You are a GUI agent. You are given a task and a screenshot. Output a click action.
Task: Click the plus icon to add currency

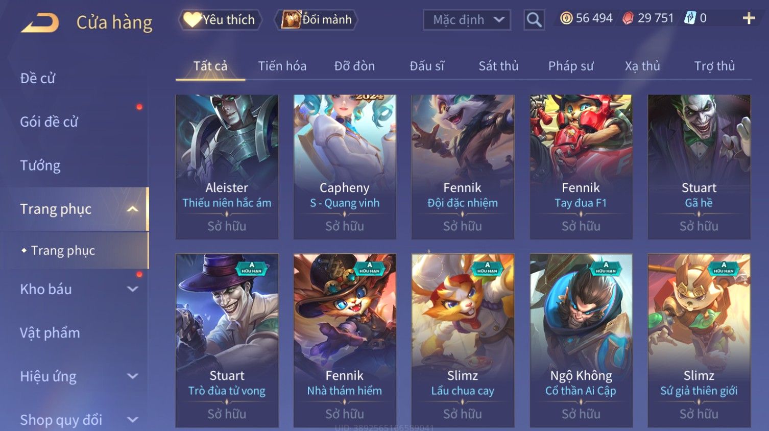(749, 18)
